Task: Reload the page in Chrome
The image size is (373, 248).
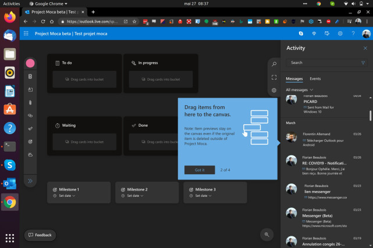Action: coord(43,21)
